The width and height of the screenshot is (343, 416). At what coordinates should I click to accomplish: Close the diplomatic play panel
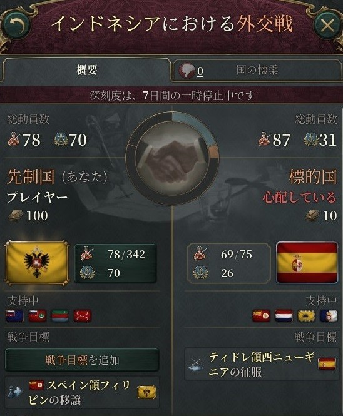tap(327, 26)
